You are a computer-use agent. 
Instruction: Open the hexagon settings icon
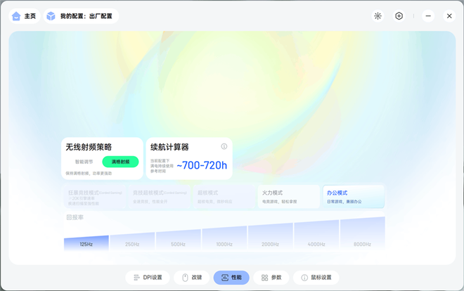(x=399, y=15)
